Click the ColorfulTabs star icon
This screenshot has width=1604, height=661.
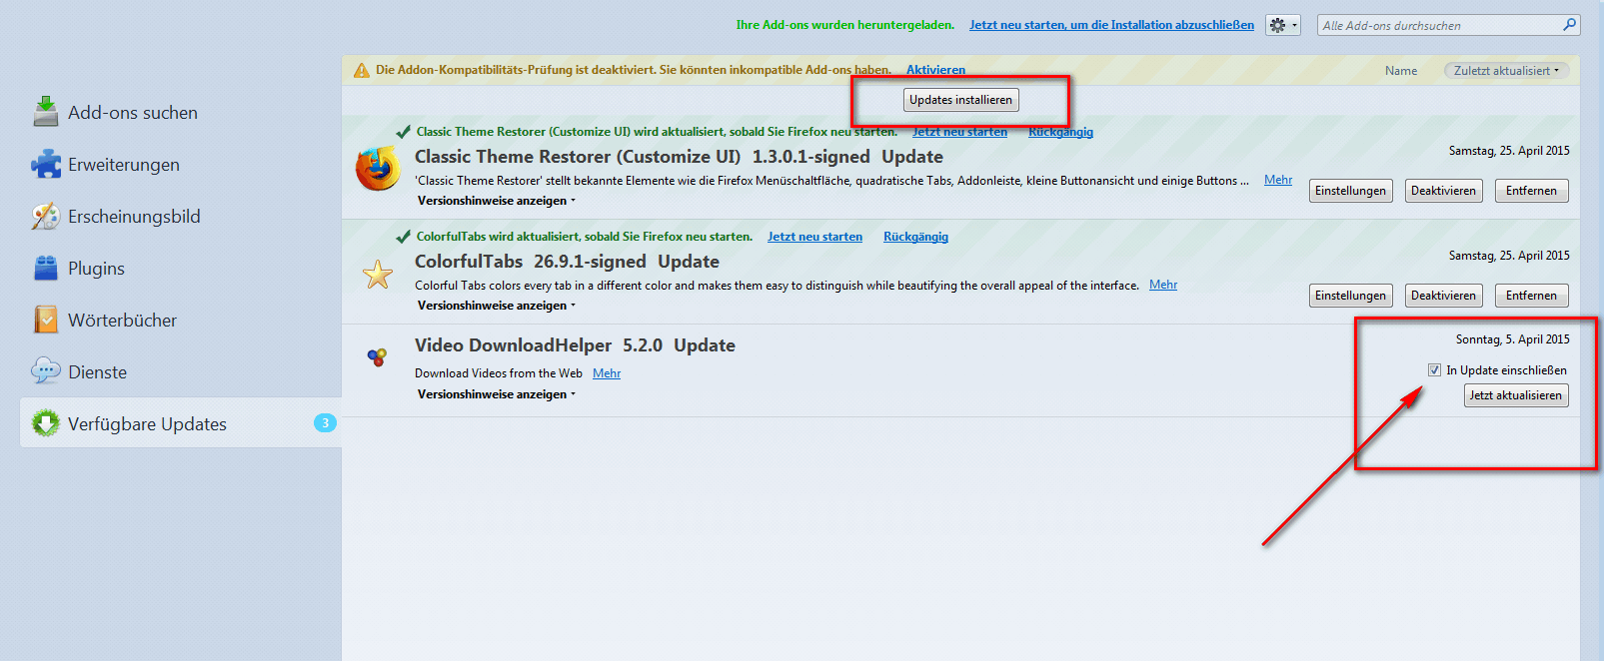pos(378,274)
